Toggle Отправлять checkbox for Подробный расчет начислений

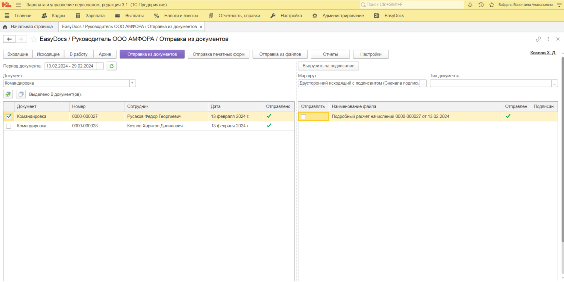pos(303,116)
